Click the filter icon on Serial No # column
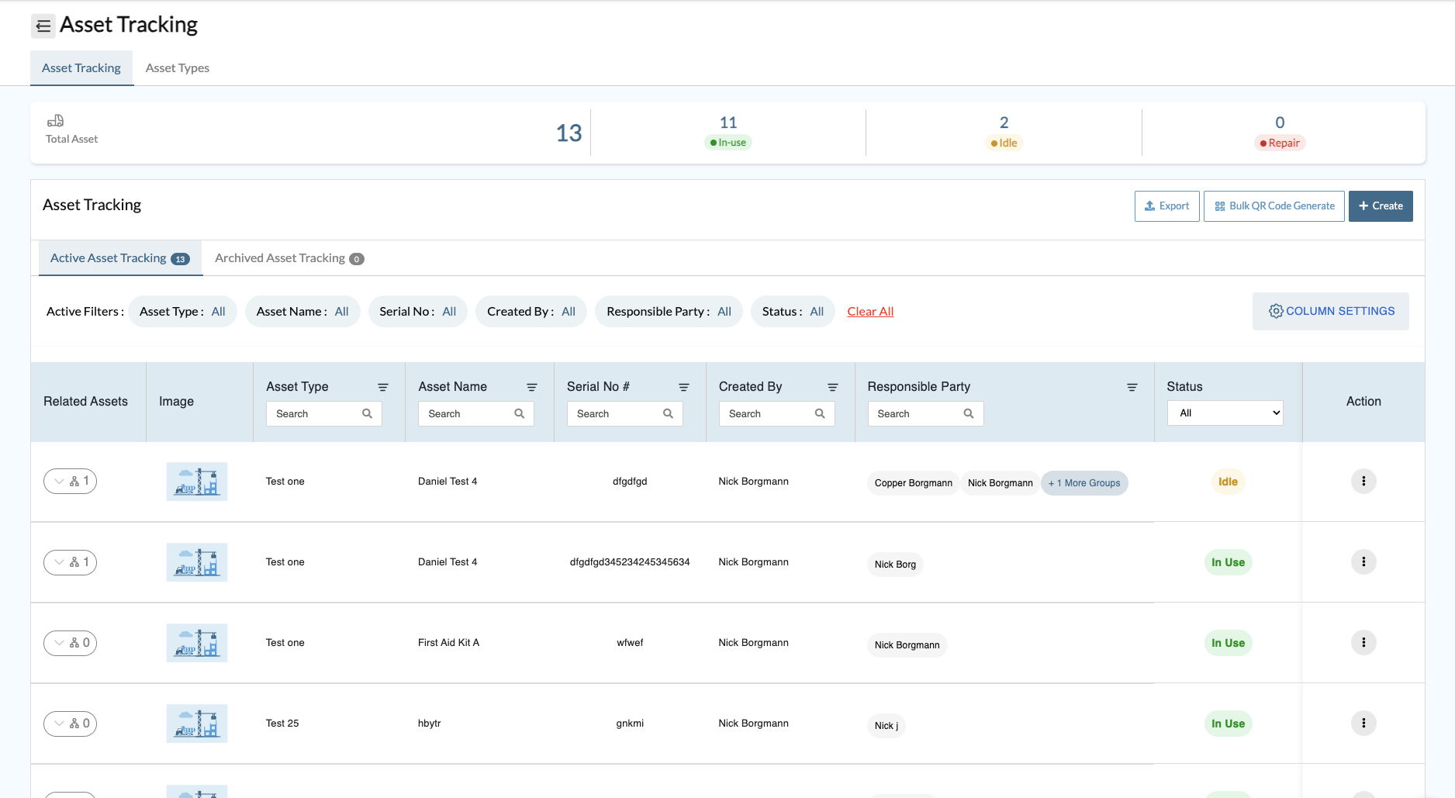1455x798 pixels. [684, 386]
